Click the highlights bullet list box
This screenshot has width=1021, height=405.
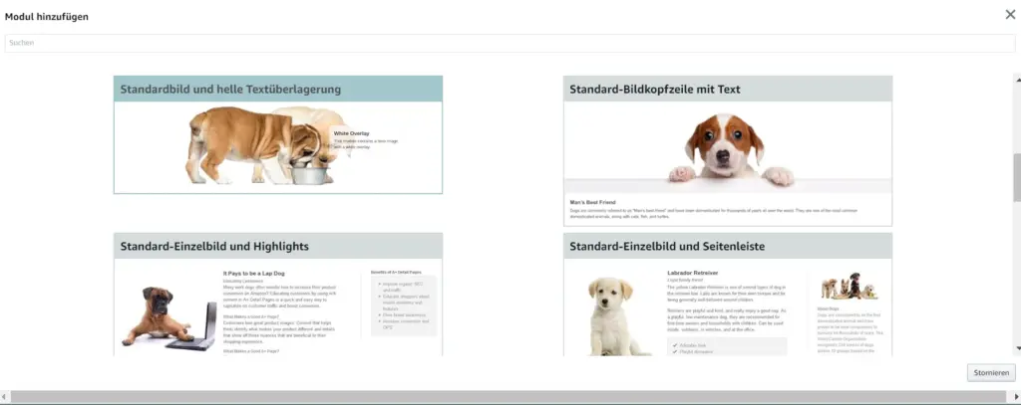tap(403, 305)
